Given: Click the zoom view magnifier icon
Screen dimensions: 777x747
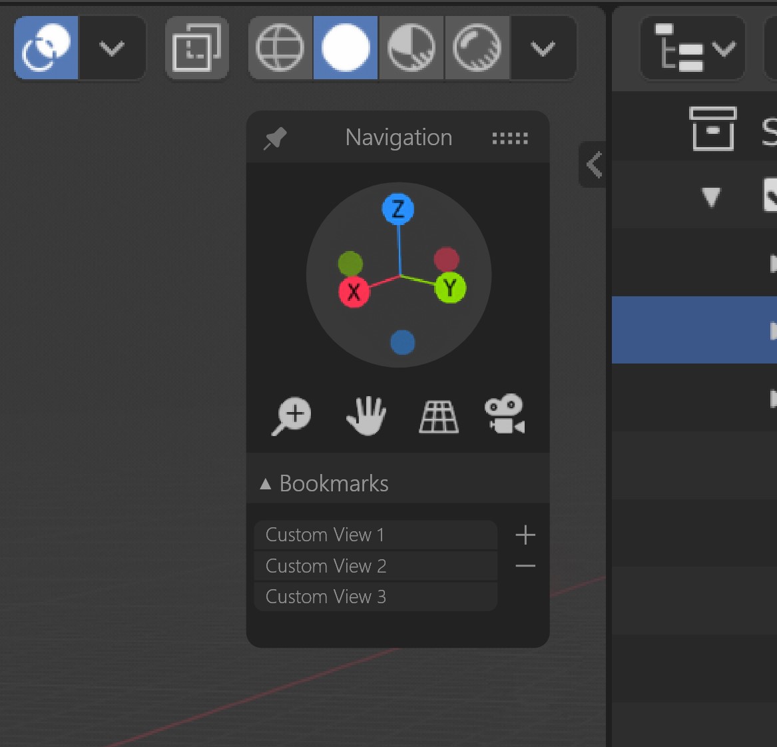Looking at the screenshot, I should [292, 415].
